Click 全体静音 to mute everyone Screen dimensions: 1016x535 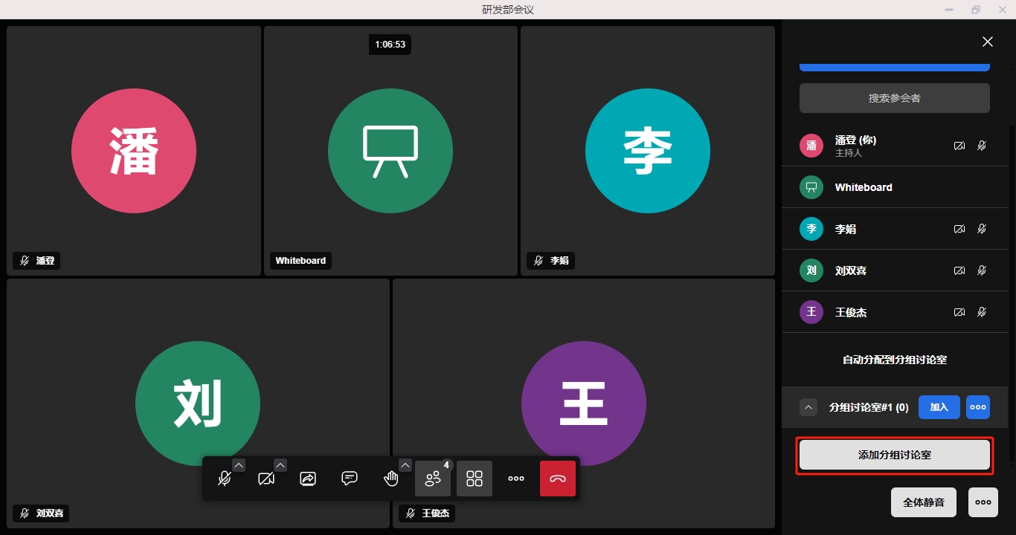[x=923, y=502]
